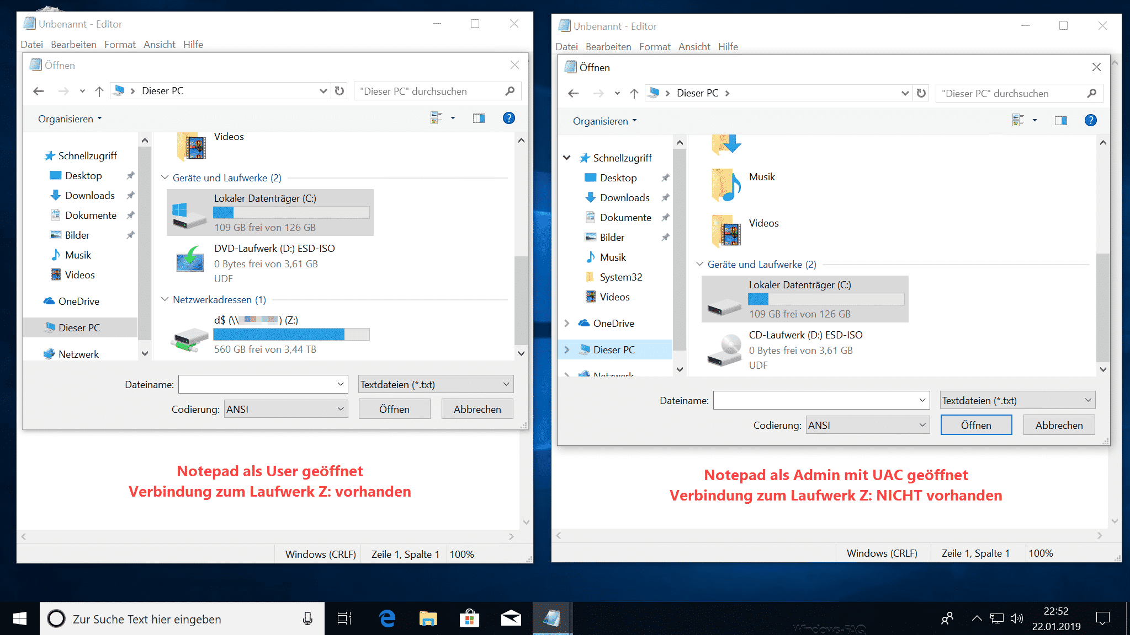Open Task View from taskbar
The width and height of the screenshot is (1130, 635).
[x=344, y=619]
